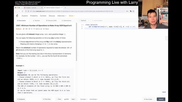182x102 pixels.
Task: Click the translate page icon
Action: coord(131,11)
